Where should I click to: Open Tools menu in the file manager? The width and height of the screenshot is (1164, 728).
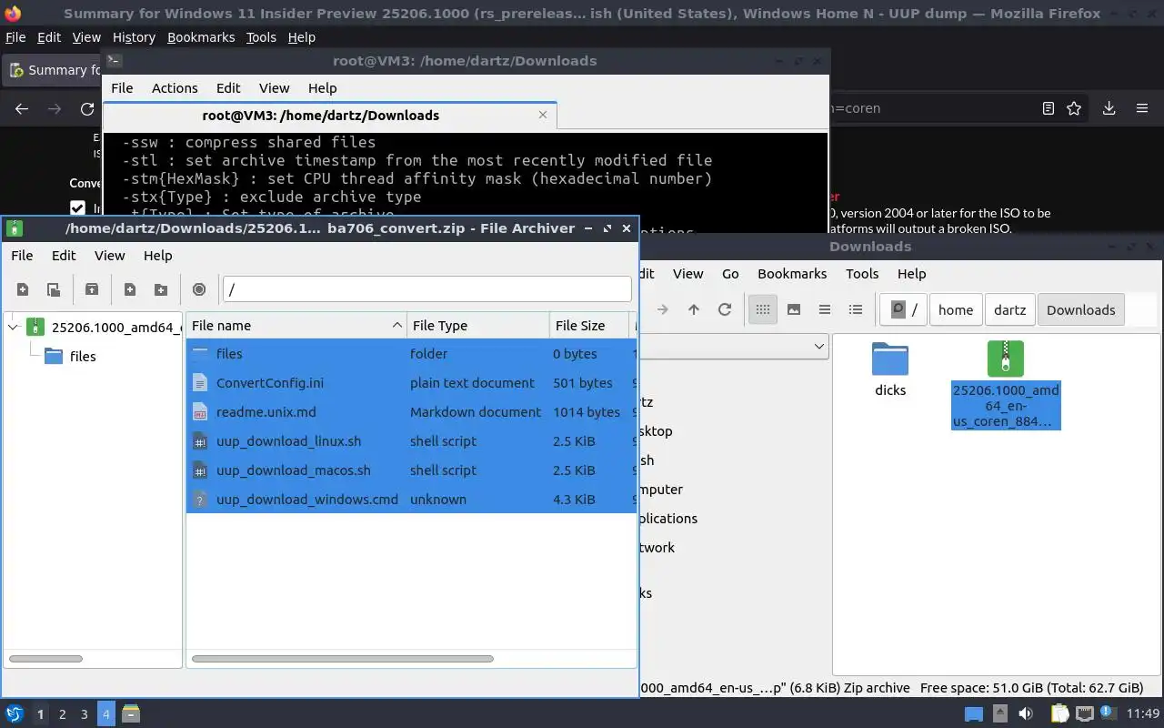(x=862, y=274)
